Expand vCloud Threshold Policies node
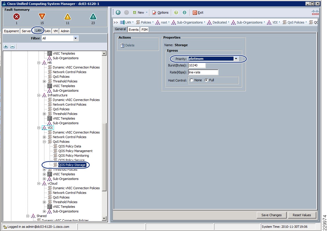The width and height of the screenshot is (327, 231). click(44, 202)
